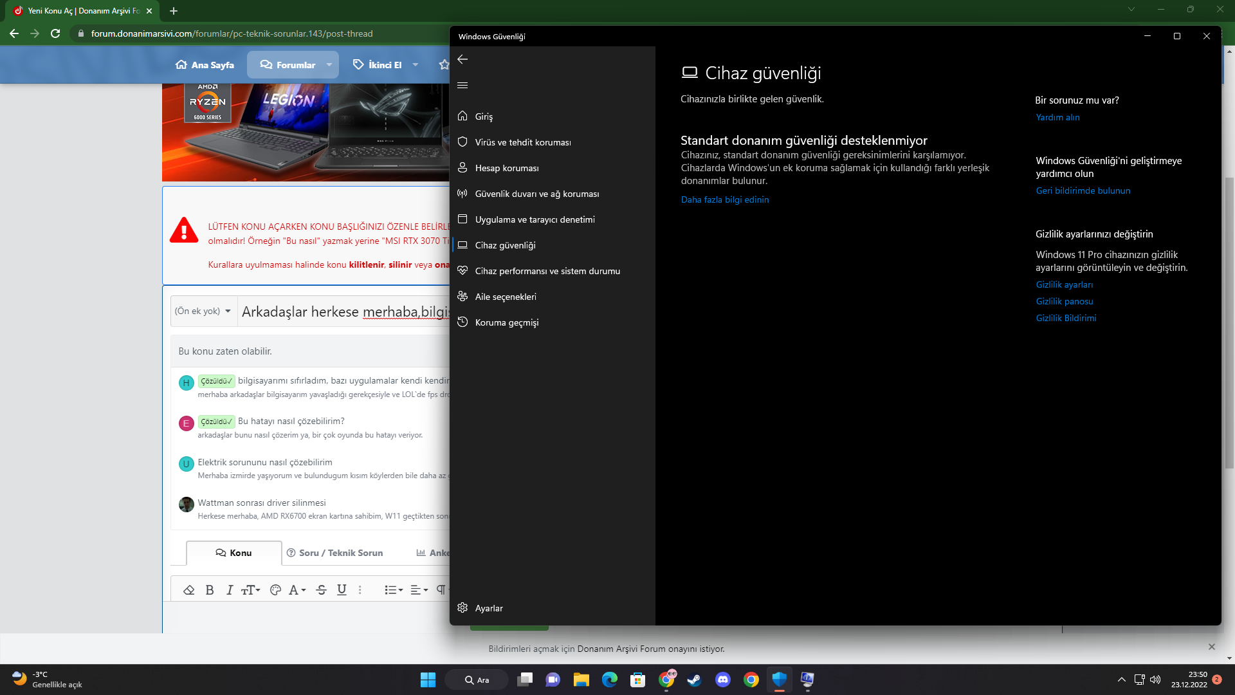The width and height of the screenshot is (1235, 695).
Task: Open the (Ön ek yok) prefix dropdown
Action: [203, 311]
